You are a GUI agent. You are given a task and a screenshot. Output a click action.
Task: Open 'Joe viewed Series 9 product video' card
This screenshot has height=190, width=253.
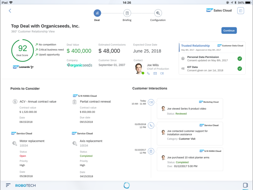(x=190, y=109)
